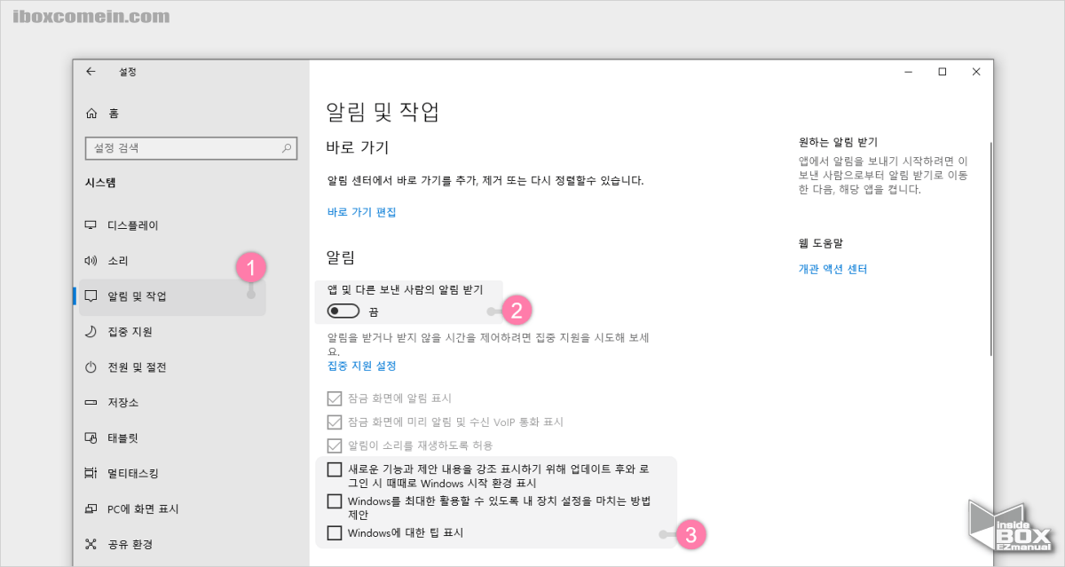Go back using the arrow icon
1065x567 pixels.
[x=91, y=72]
